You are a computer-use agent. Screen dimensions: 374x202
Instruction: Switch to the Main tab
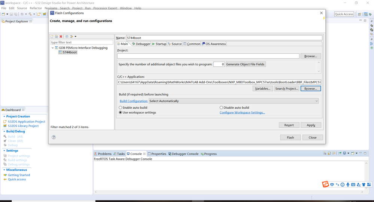[x=122, y=44]
